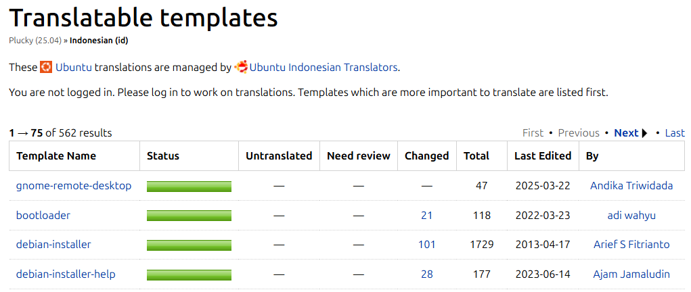
Task: Click the Changed column header
Action: pos(426,156)
